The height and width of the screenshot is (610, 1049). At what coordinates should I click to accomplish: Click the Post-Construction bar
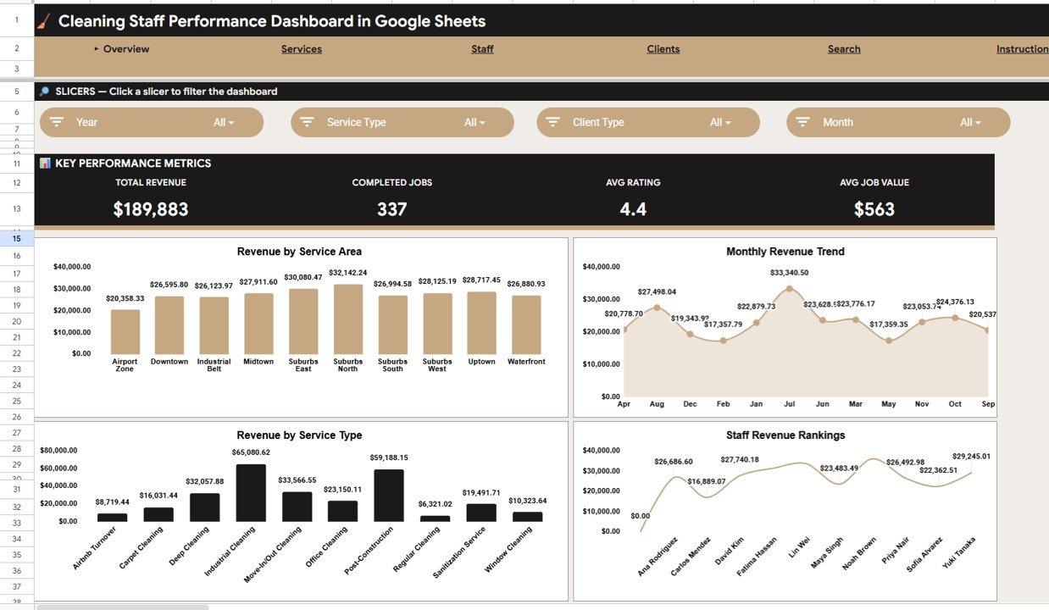(x=389, y=496)
